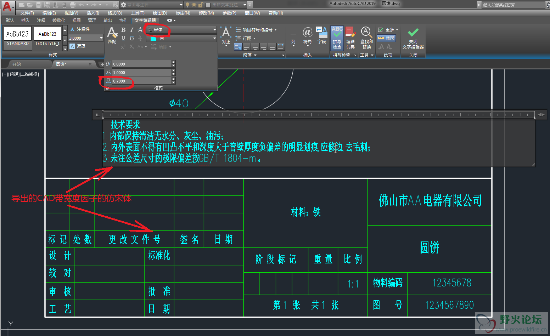550x336 pixels.
Task: Toggle Bold text formatting
Action: (123, 30)
